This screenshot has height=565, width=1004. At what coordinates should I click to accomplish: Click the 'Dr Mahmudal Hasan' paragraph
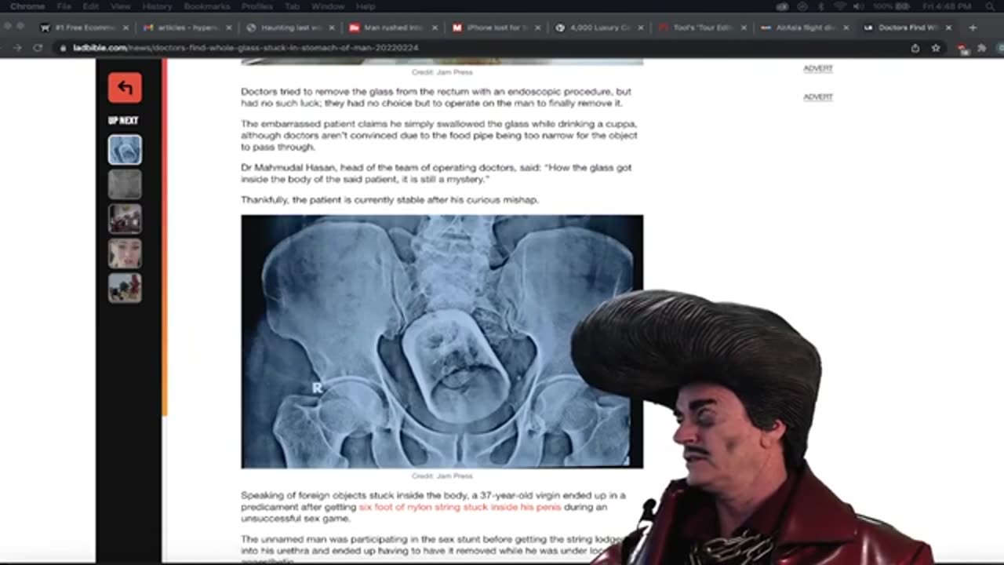coord(436,173)
